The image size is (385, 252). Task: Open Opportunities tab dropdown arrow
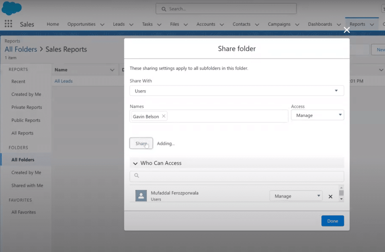tap(102, 25)
